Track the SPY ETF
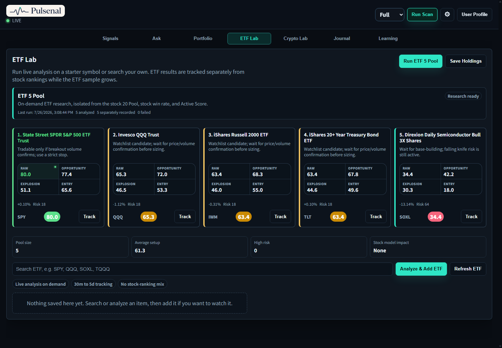The image size is (502, 348). 90,216
